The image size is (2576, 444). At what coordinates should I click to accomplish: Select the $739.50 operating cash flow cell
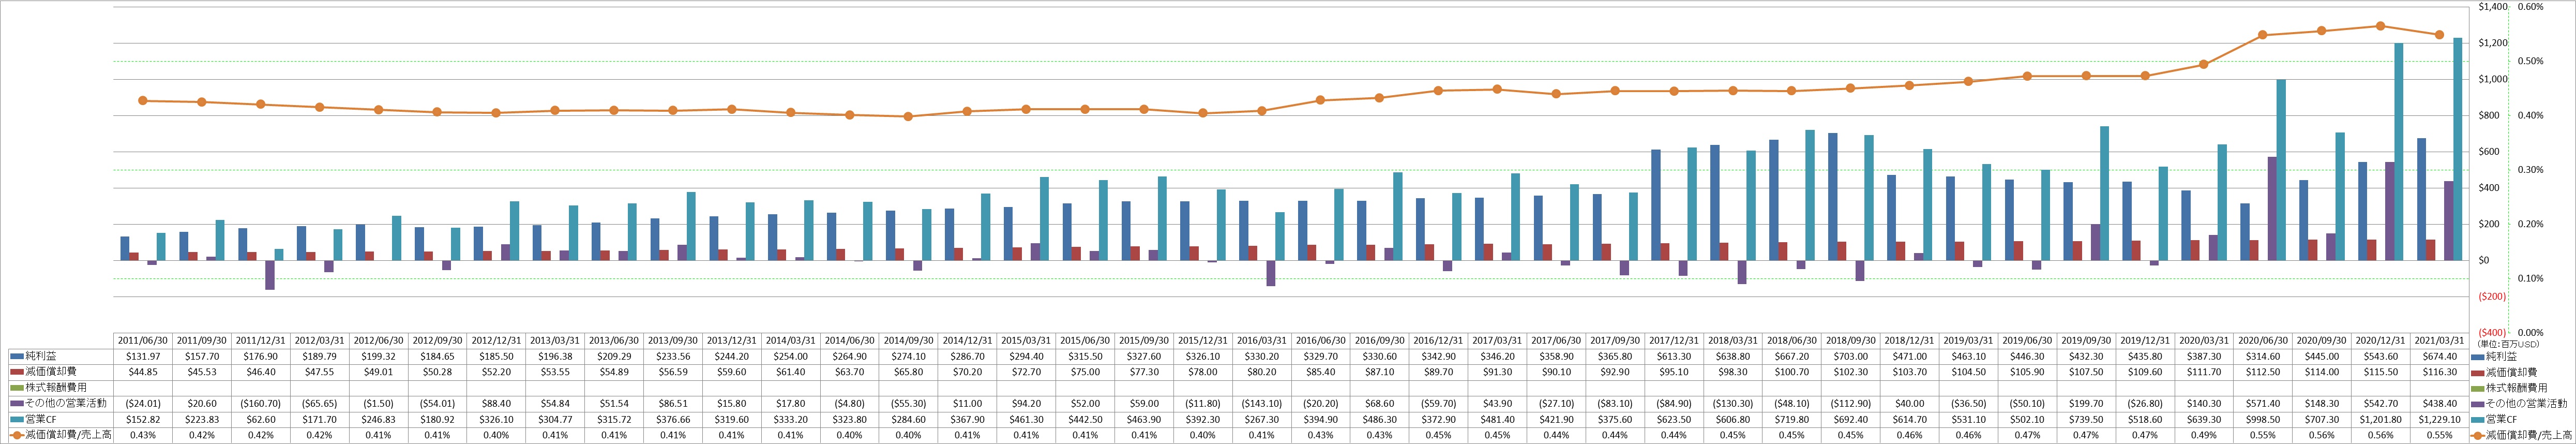(2086, 419)
